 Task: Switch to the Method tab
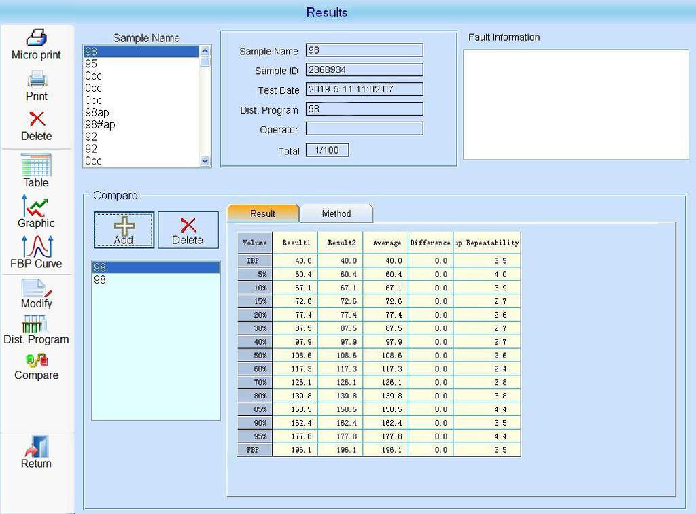coord(336,213)
